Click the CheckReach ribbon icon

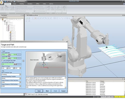pos(58,8)
